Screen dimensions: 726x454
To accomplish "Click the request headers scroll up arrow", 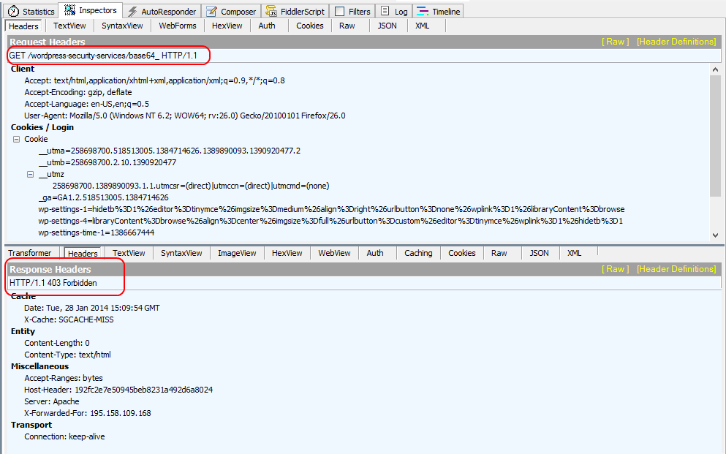I will pos(715,69).
